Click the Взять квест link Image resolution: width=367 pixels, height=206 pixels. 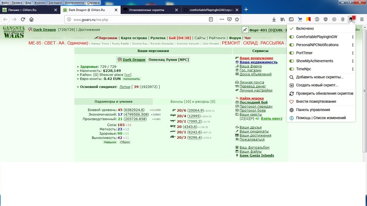[x=272, y=119]
